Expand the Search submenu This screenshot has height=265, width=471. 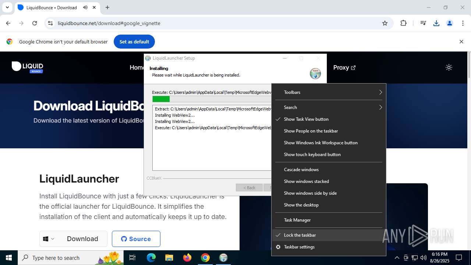pos(329,107)
